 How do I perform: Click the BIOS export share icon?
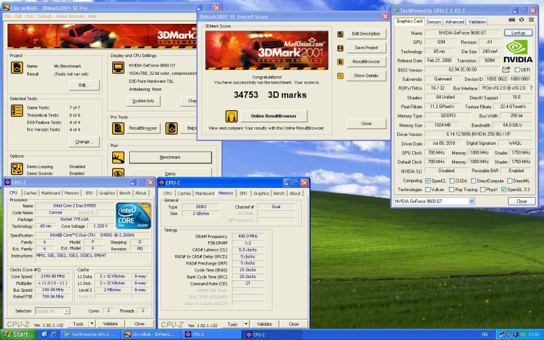point(507,69)
